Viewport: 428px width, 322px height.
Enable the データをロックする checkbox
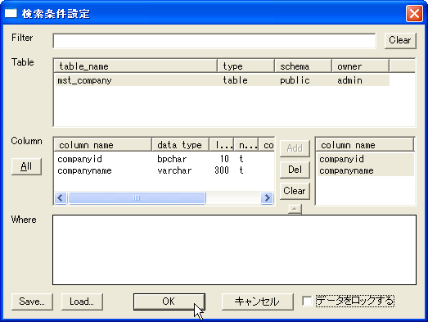click(x=308, y=302)
